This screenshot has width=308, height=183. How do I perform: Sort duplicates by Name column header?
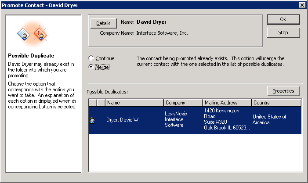pyautogui.click(x=134, y=103)
